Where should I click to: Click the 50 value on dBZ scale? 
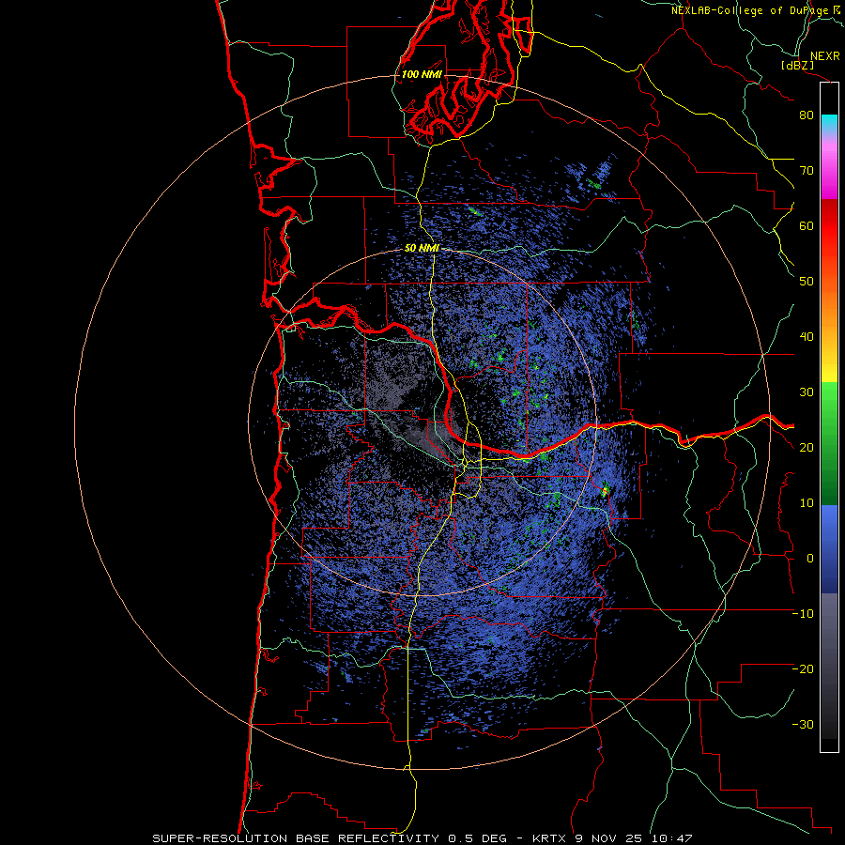coord(807,282)
